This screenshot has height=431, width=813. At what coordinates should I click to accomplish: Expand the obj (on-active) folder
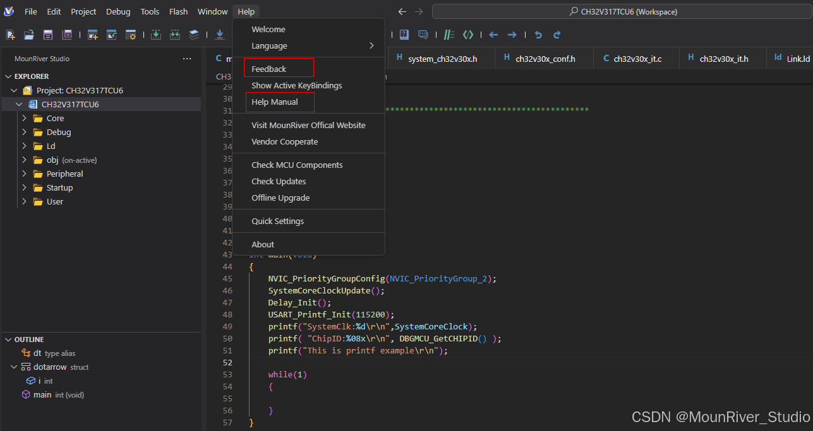24,160
